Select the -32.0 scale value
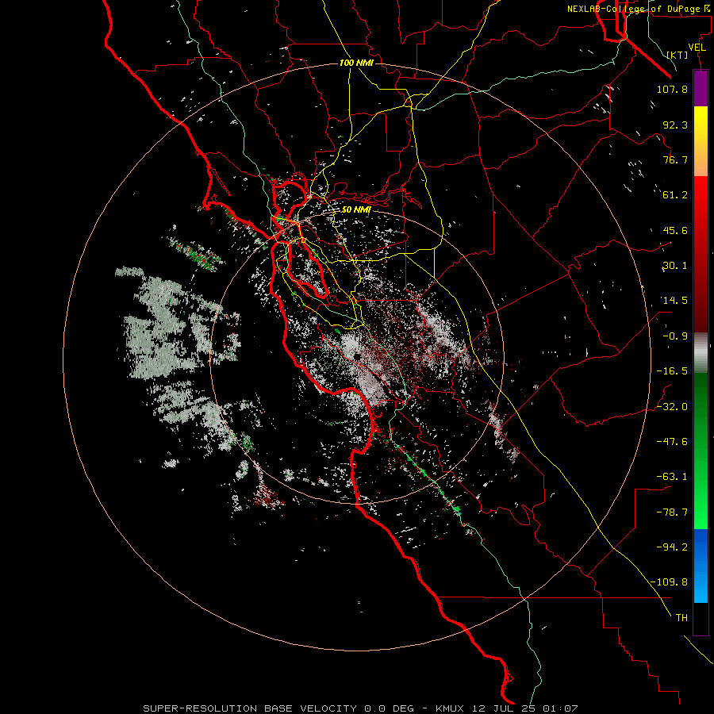714x714 pixels. [672, 407]
